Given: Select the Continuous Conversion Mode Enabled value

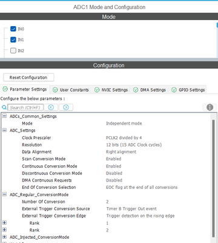Looking at the screenshot, I should click(114, 166).
